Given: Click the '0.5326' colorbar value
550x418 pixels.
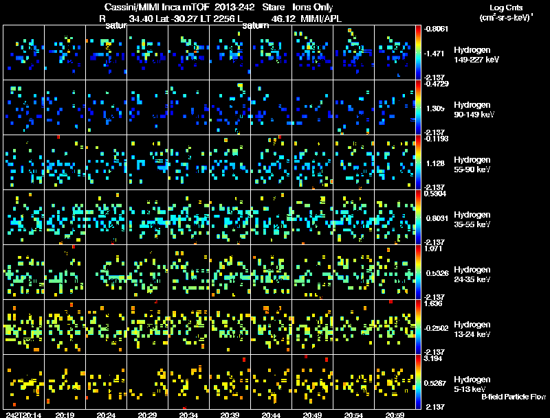Looking at the screenshot, I should (437, 273).
